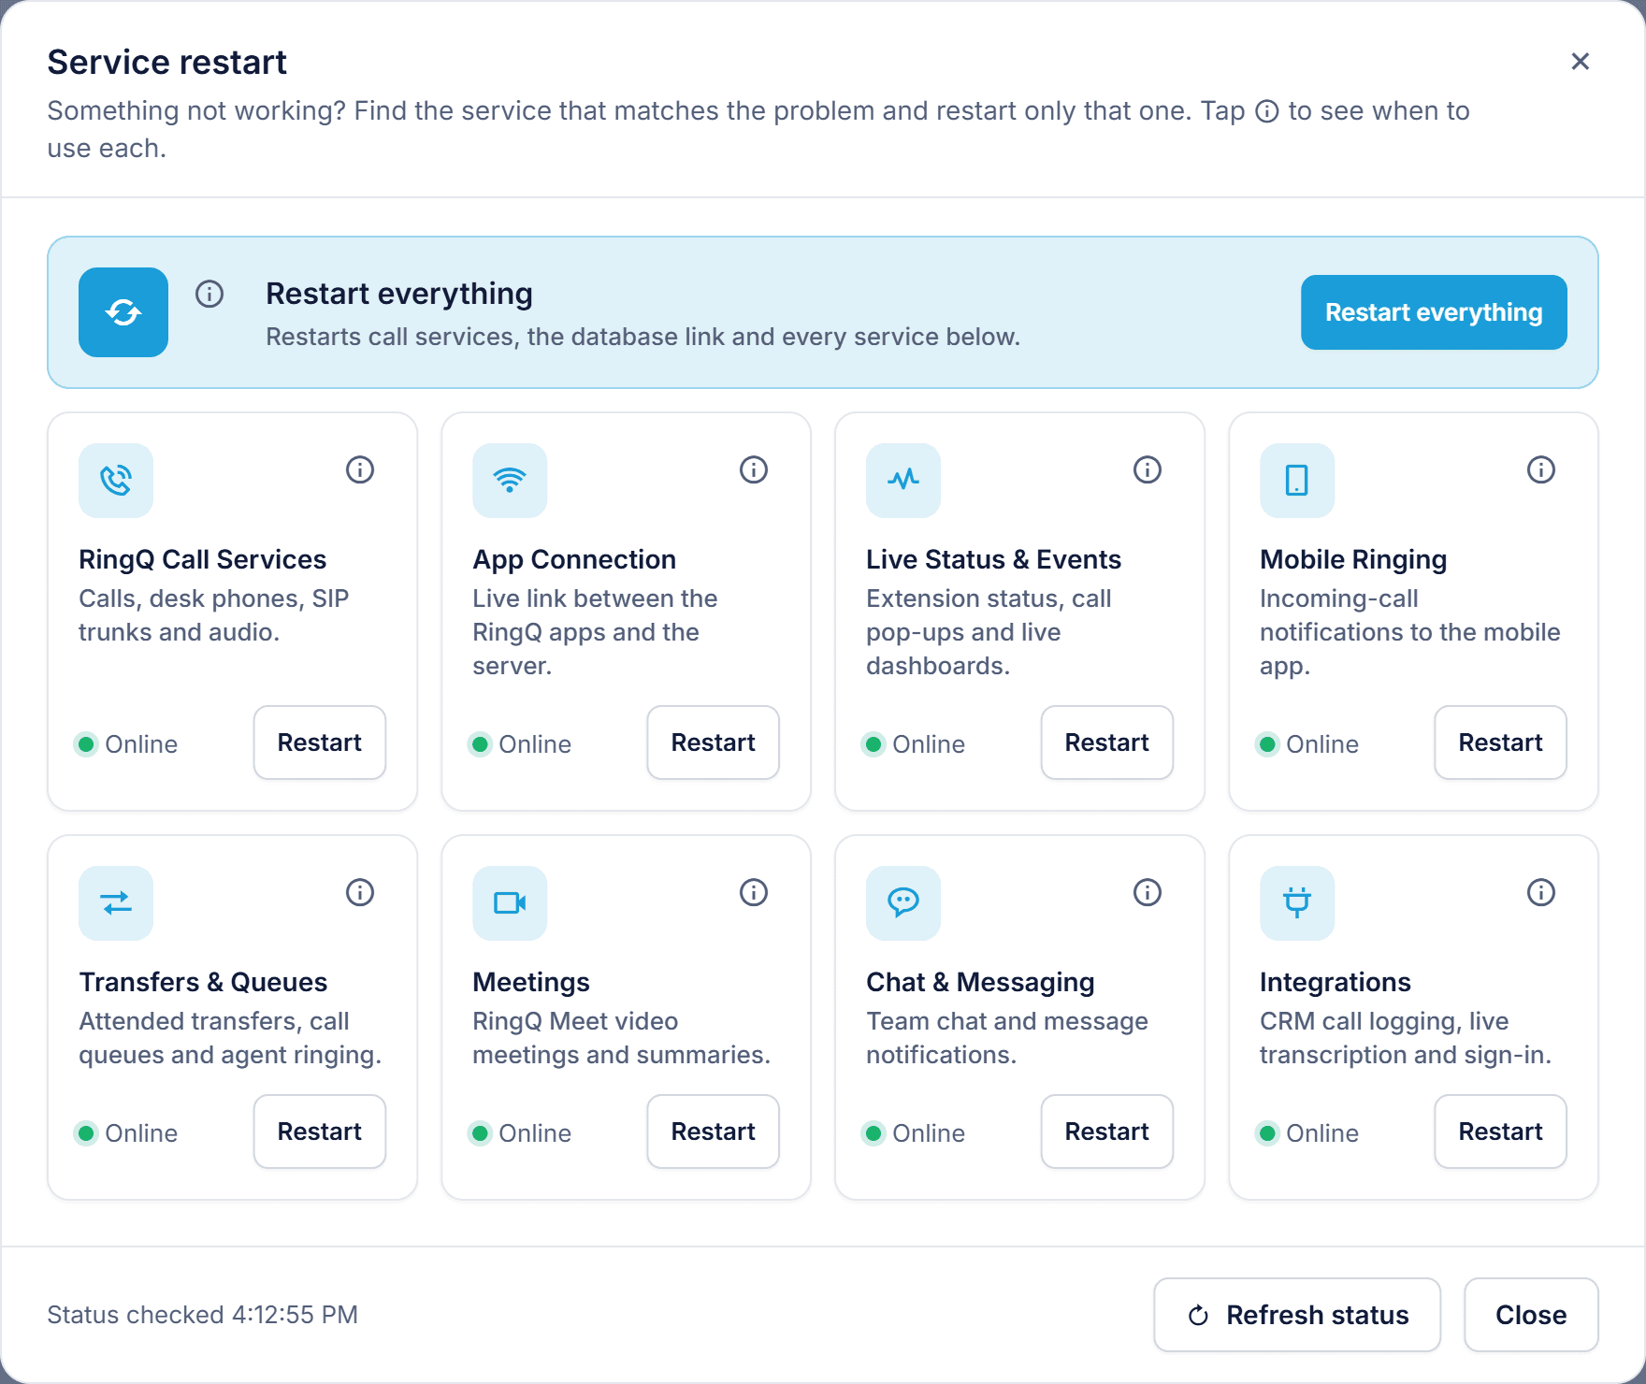Click Online status of RingQ Call Services

pos(127,744)
